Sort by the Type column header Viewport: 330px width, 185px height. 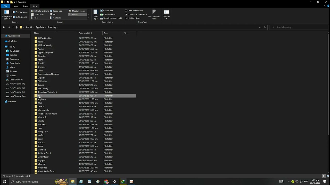tap(113, 33)
